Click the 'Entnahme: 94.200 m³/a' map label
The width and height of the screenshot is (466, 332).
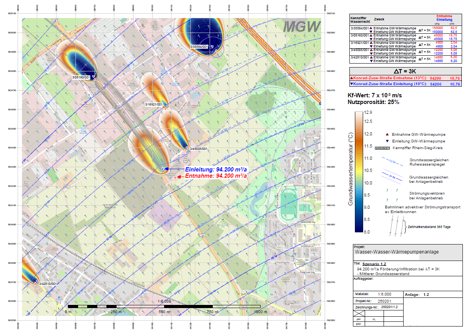point(216,177)
